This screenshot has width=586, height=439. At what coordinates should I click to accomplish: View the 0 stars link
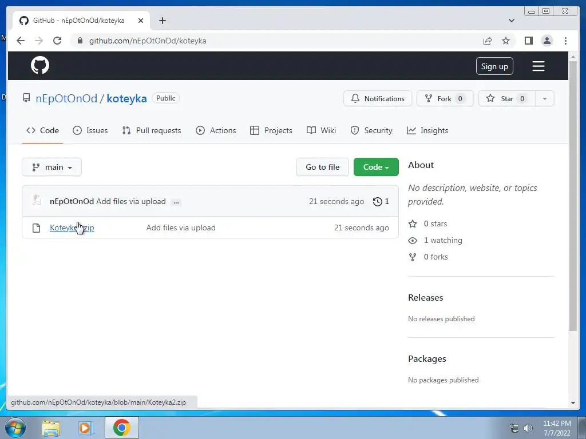click(428, 224)
